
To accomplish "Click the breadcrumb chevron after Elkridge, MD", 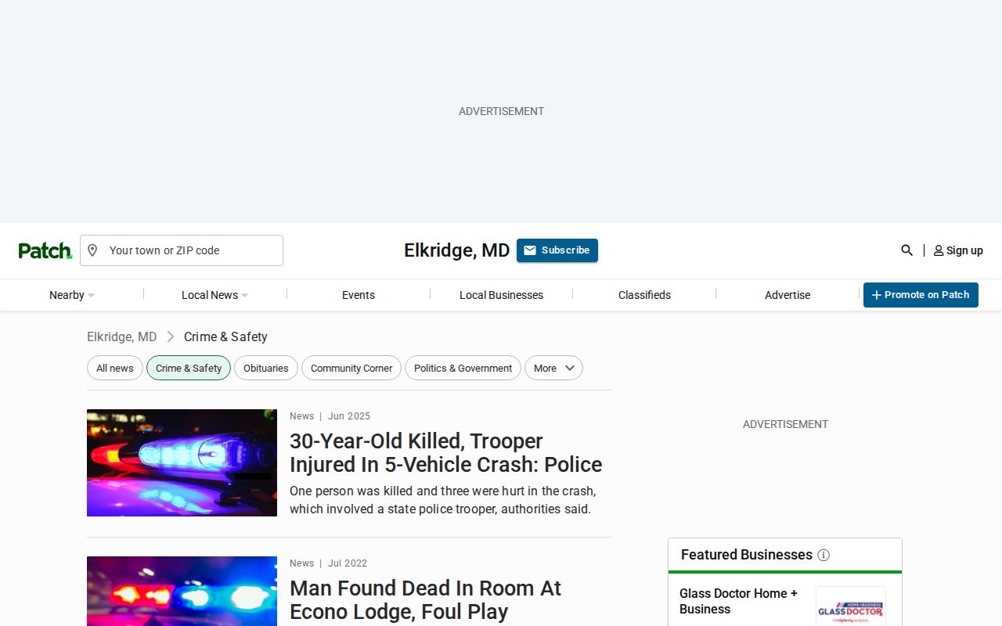I will tap(170, 336).
